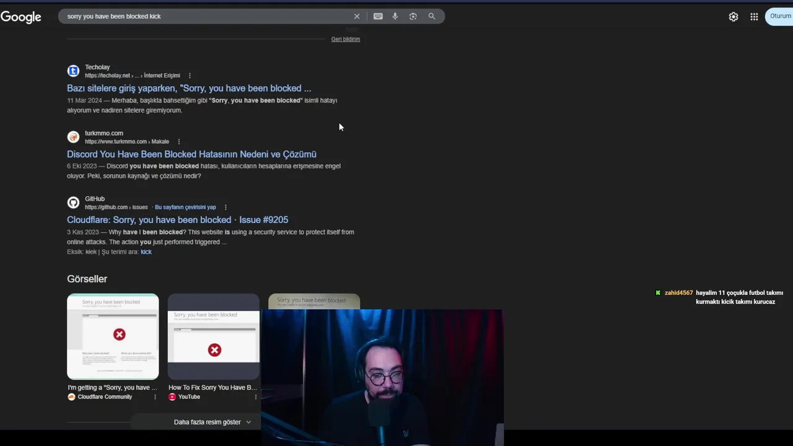Expand 'Daha fazla resim göster'
The image size is (793, 446).
pyautogui.click(x=212, y=422)
